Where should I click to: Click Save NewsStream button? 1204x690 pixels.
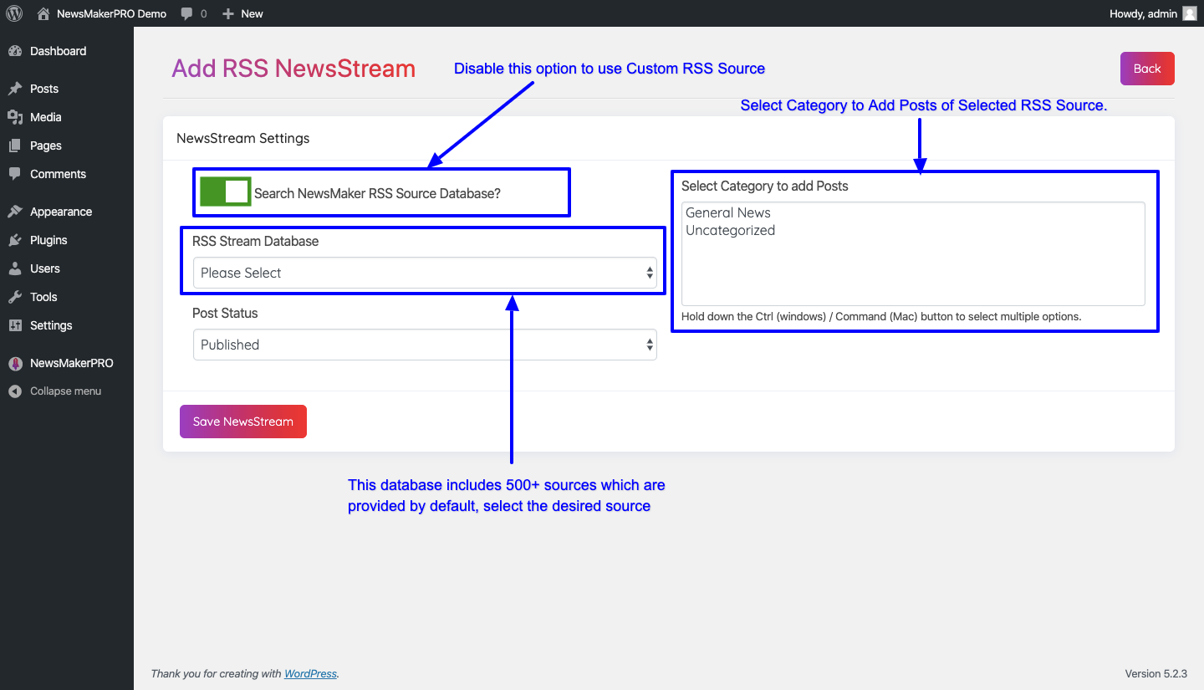click(x=243, y=422)
